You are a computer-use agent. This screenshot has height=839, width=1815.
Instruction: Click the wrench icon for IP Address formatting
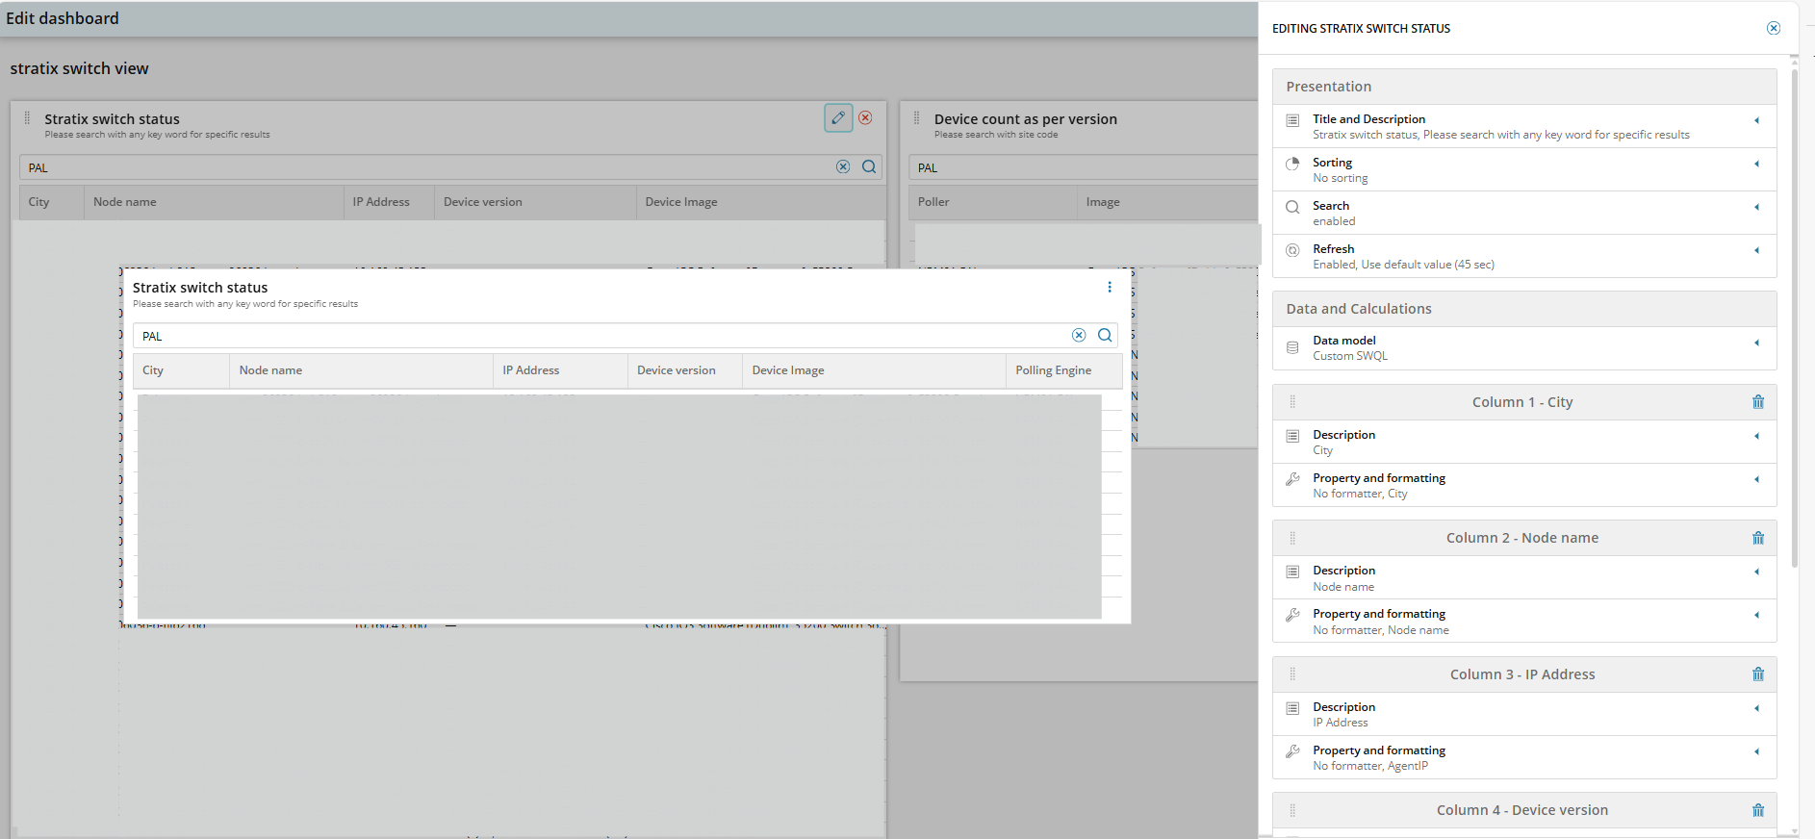tap(1292, 751)
